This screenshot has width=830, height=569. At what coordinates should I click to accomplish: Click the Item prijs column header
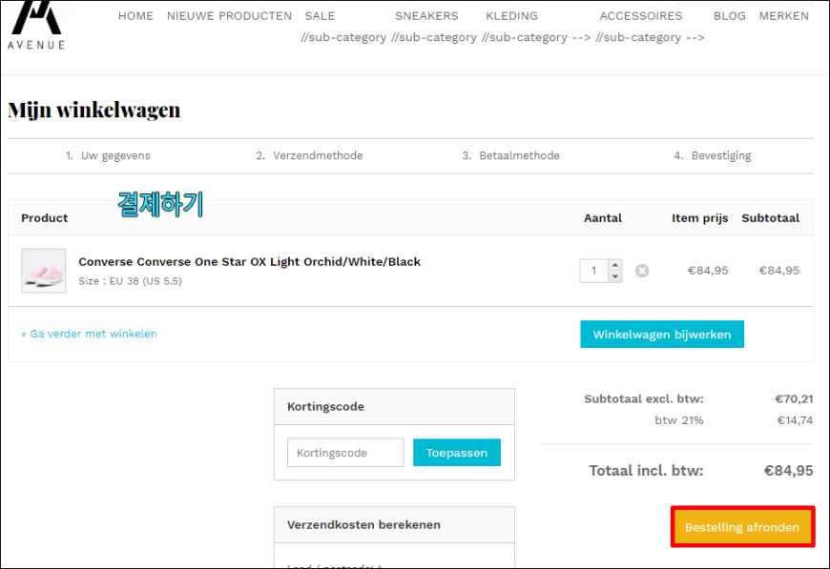[x=700, y=218]
